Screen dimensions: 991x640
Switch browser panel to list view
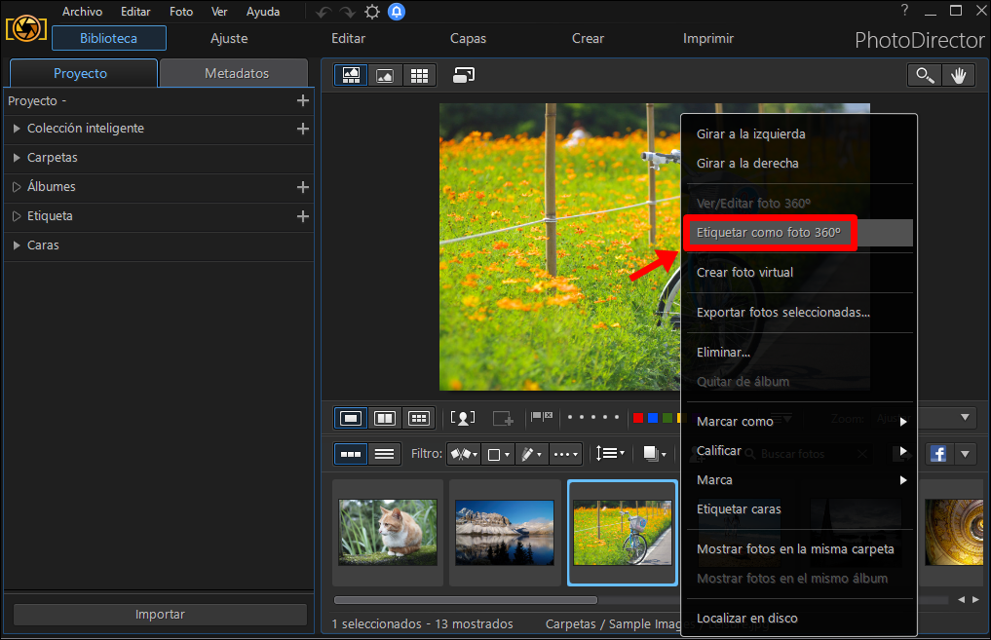pyautogui.click(x=384, y=454)
